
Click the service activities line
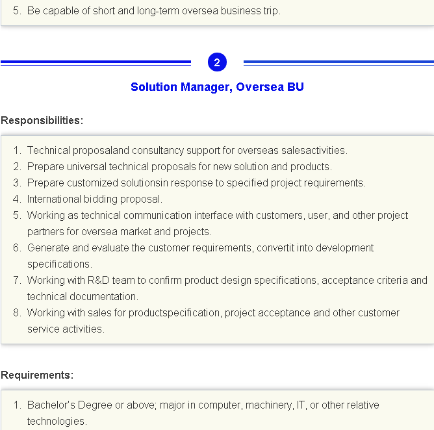tap(66, 329)
